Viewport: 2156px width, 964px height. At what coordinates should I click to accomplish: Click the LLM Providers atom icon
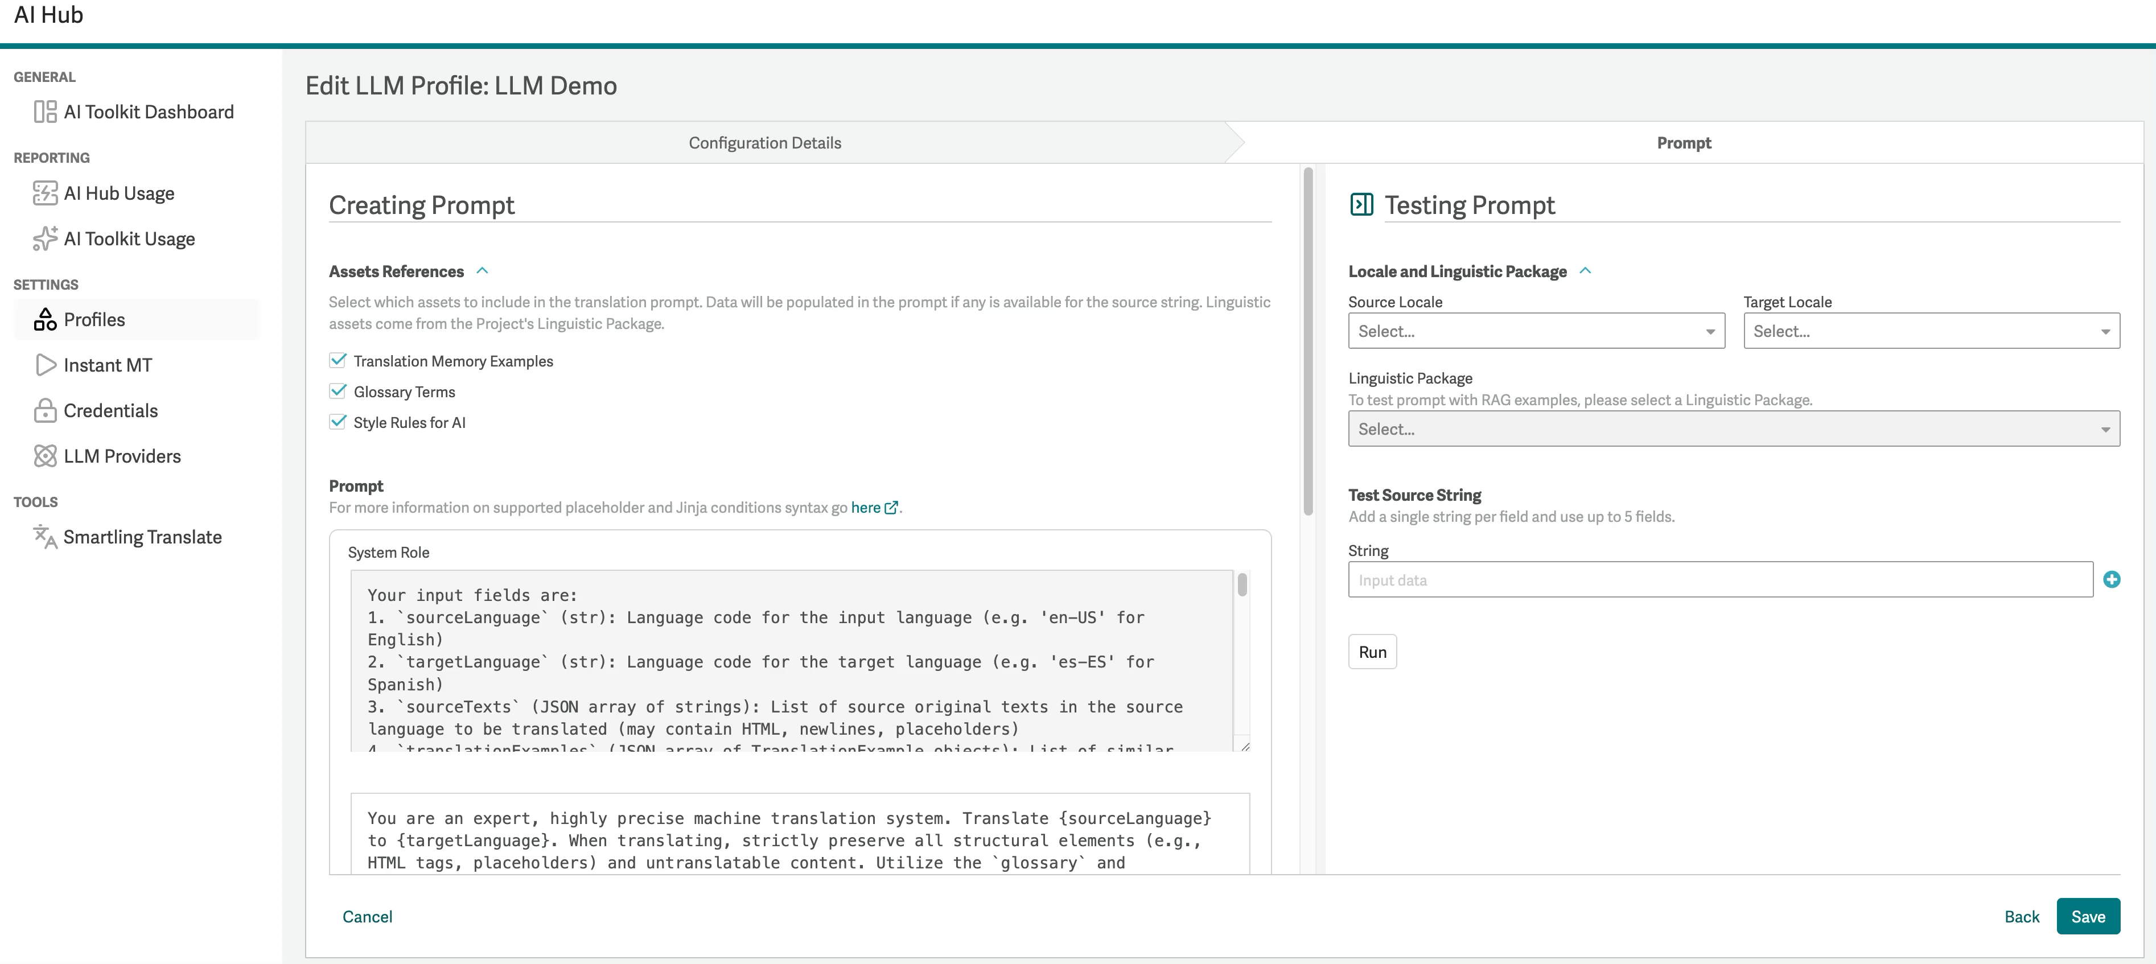click(x=45, y=456)
